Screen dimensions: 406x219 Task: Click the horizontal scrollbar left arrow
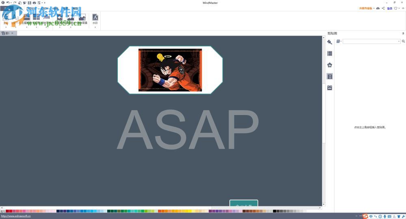(2, 208)
